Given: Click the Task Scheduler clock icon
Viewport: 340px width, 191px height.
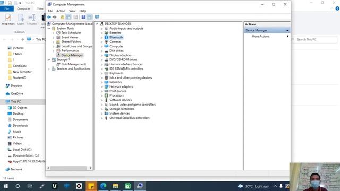Looking at the screenshot, I should tap(58, 33).
